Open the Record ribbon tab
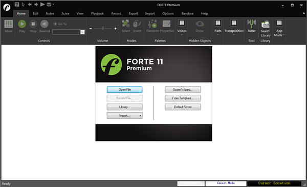The width and height of the screenshot is (307, 187). coord(116,13)
